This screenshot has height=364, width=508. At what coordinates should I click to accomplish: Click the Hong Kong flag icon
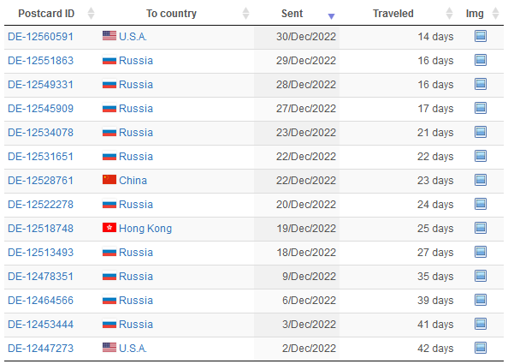[109, 228]
